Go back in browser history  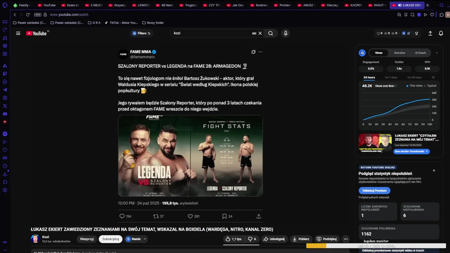[15, 15]
